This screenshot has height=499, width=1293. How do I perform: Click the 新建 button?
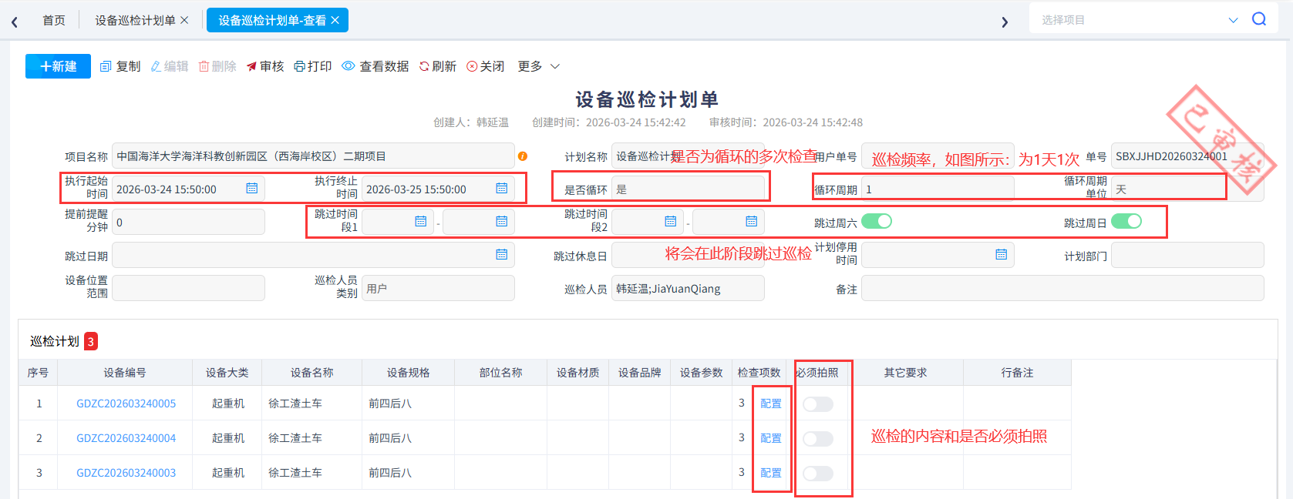click(x=58, y=66)
